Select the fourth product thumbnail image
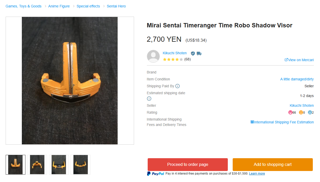The image size is (320, 182). coord(80,165)
